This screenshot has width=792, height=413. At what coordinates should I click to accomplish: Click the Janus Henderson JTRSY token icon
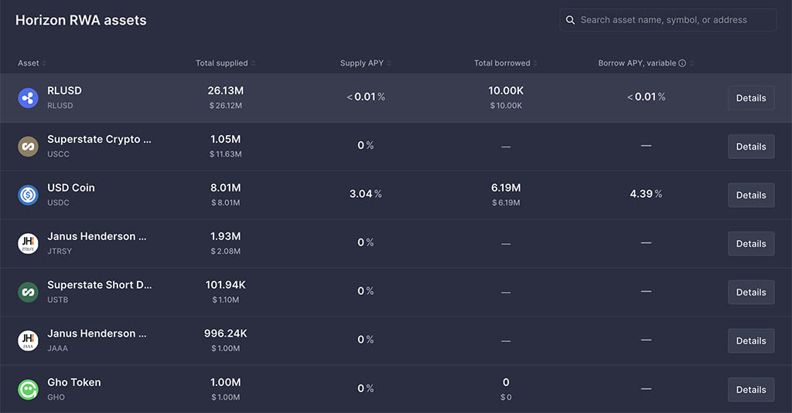29,244
